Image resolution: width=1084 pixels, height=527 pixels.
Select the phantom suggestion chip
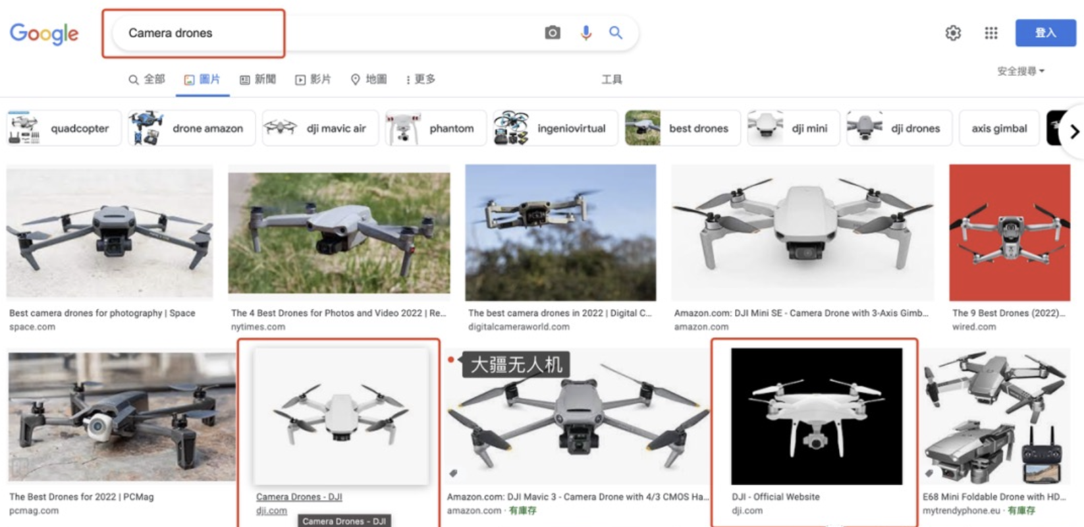[435, 128]
